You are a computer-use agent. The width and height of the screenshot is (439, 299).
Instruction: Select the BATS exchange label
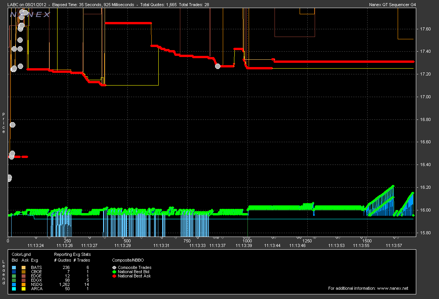(36, 267)
